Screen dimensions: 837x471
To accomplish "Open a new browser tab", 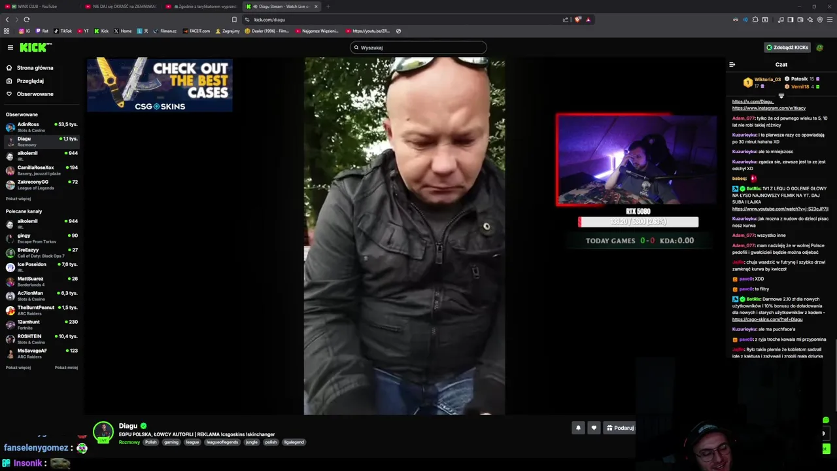I will (328, 6).
